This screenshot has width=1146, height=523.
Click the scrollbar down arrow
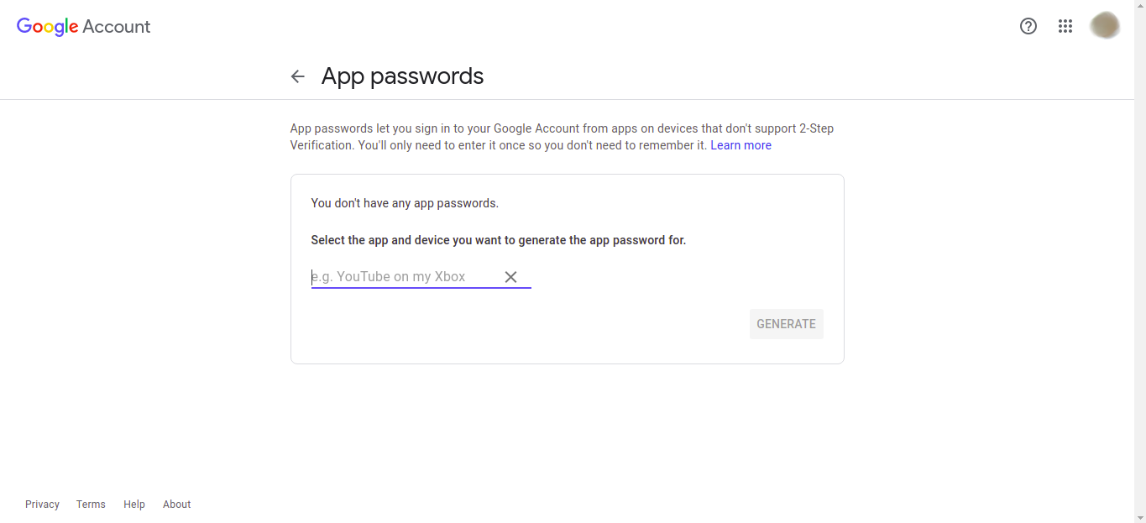(1140, 517)
